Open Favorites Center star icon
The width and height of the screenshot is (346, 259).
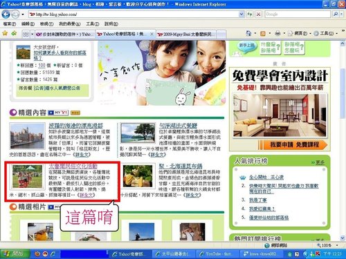coord(5,34)
